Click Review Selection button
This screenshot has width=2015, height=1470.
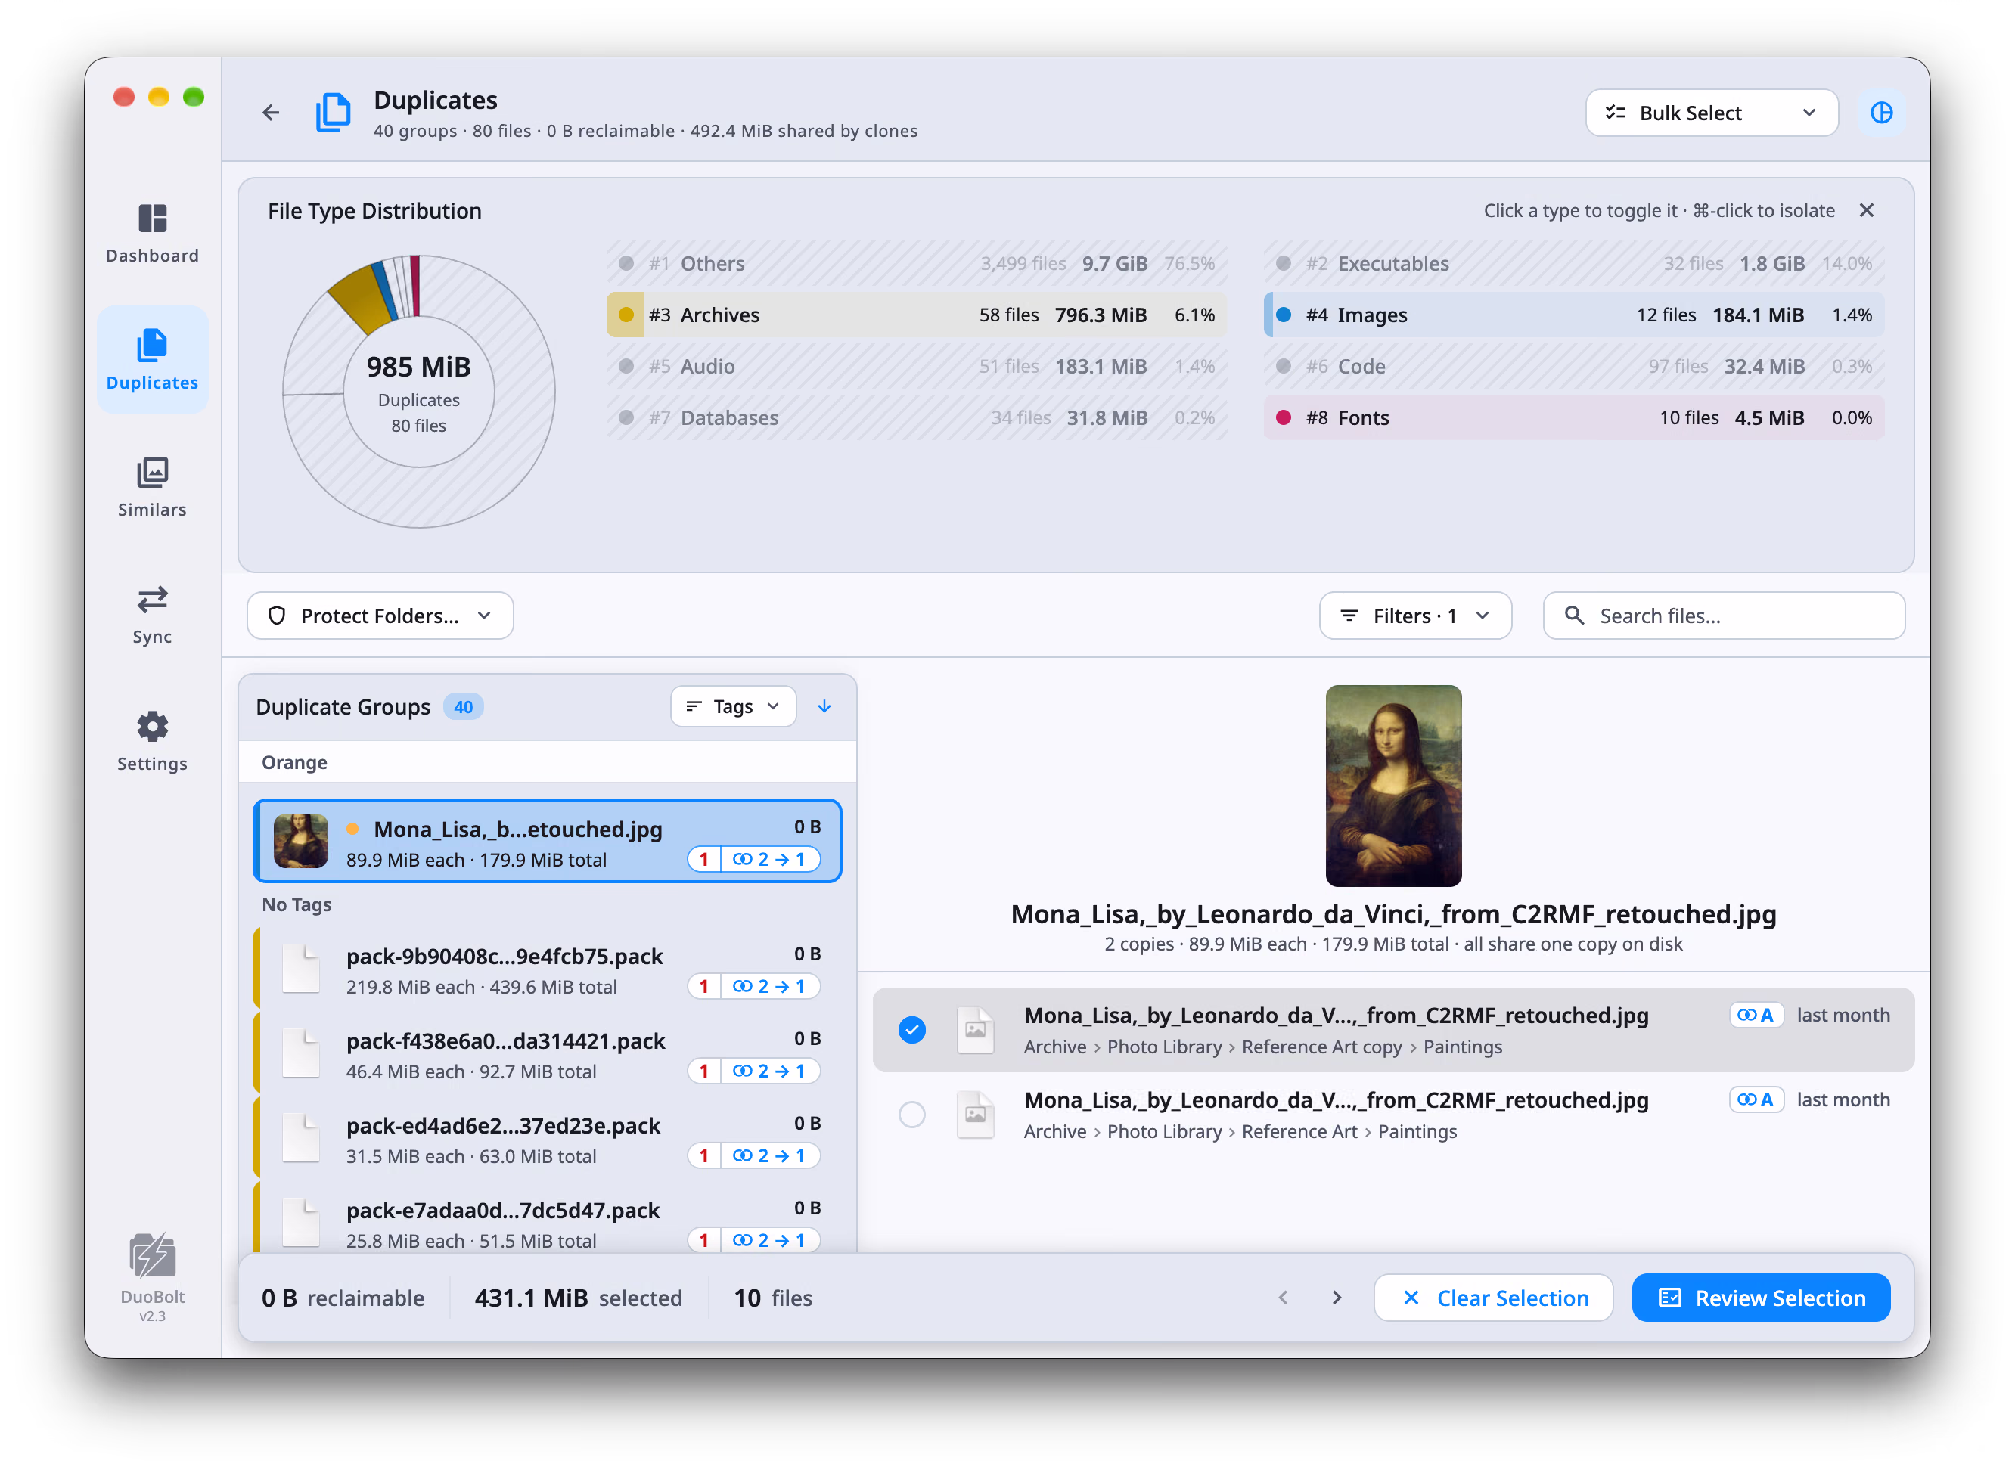1760,1298
